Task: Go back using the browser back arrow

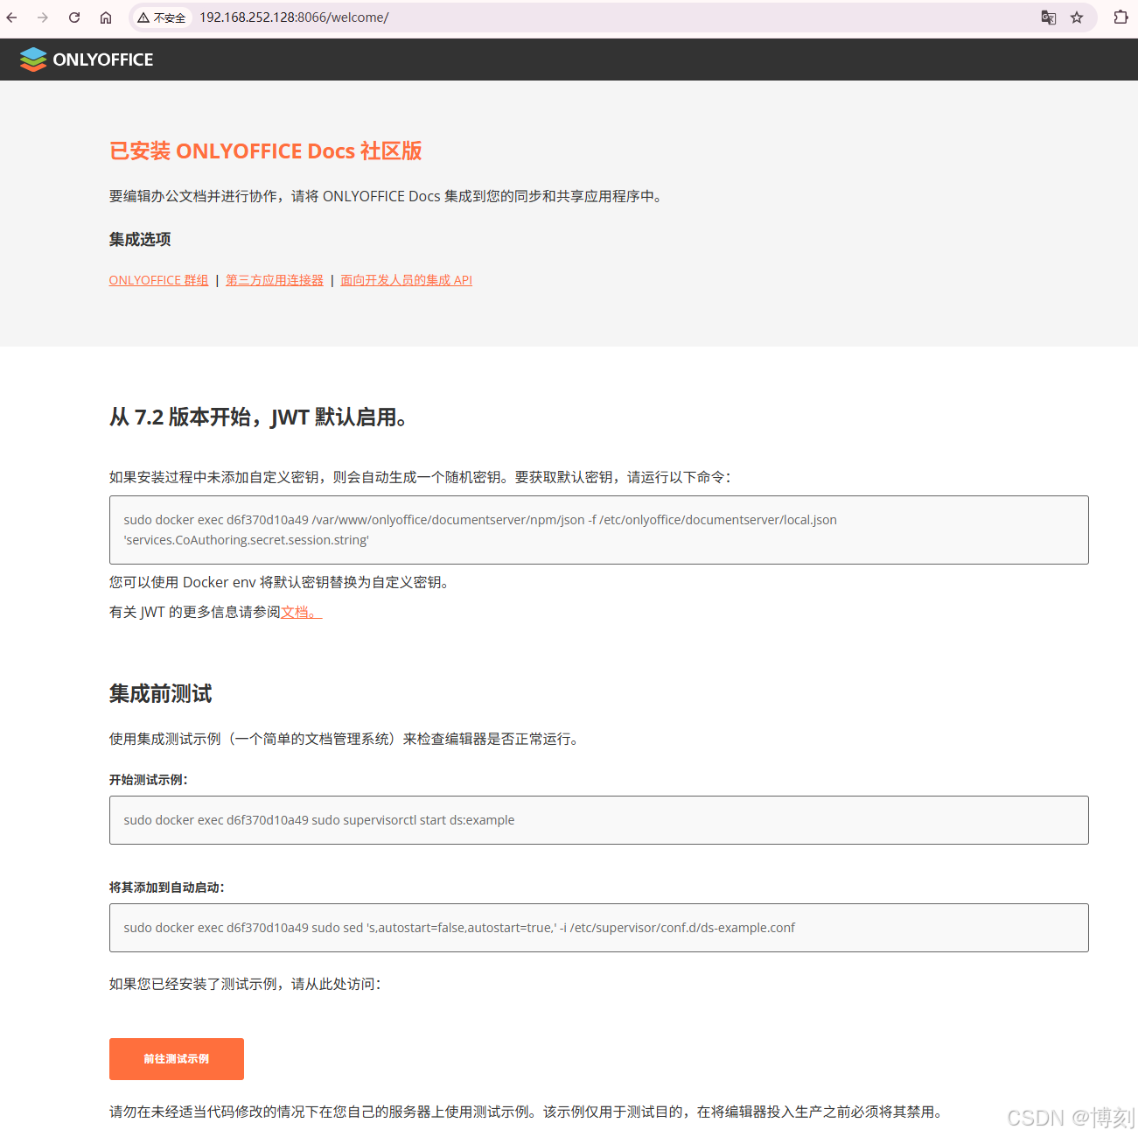Action: coord(12,18)
